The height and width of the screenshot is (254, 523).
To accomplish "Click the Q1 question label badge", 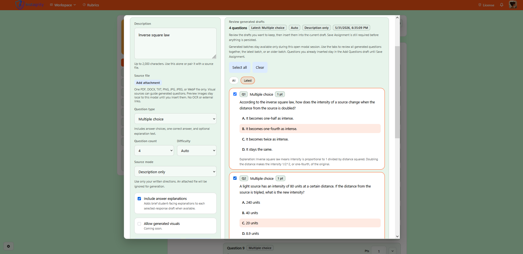I will click(x=244, y=94).
